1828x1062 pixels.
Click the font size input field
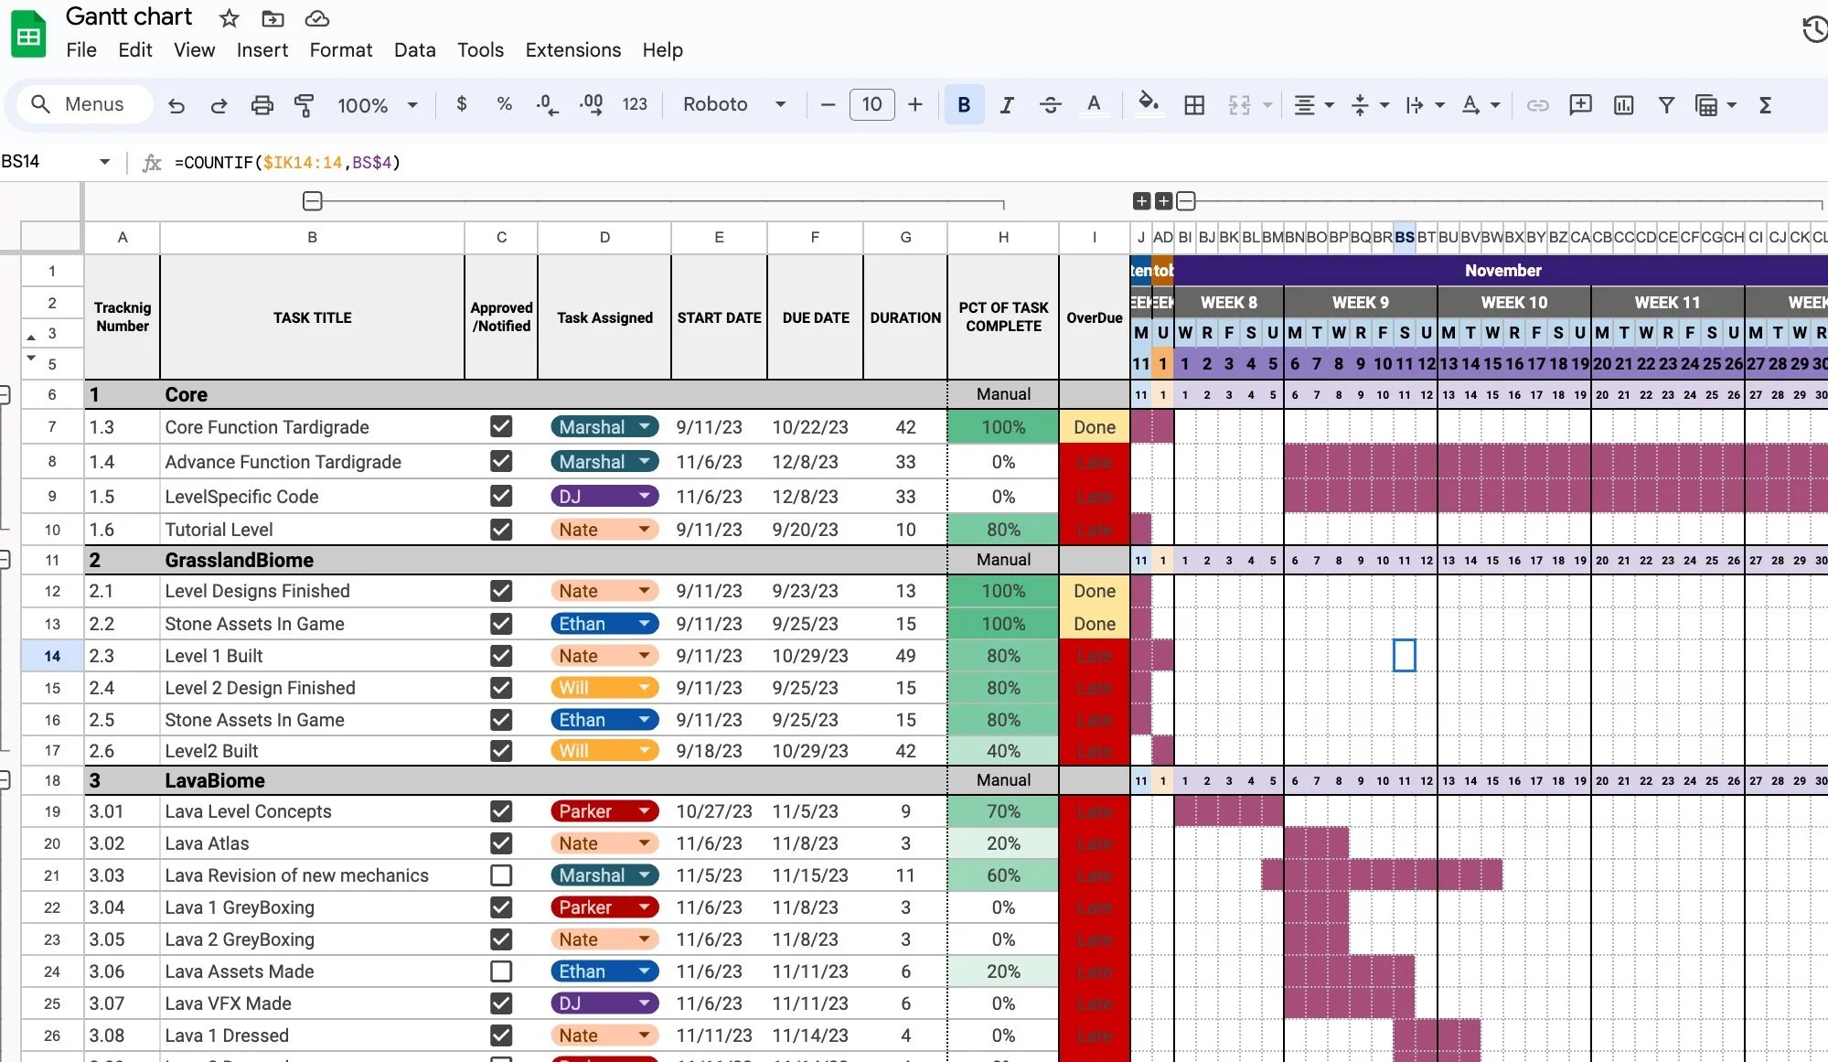coord(871,104)
